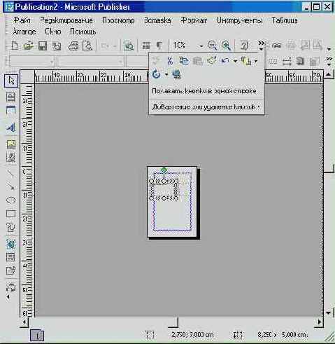
Task: Click the green rotation handle
Action: [x=164, y=170]
